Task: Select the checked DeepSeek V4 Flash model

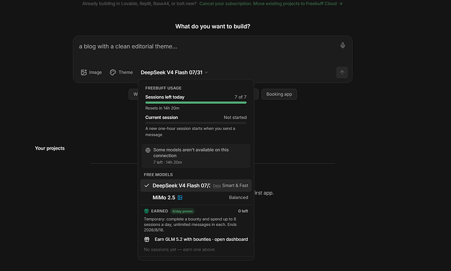Action: (x=196, y=185)
